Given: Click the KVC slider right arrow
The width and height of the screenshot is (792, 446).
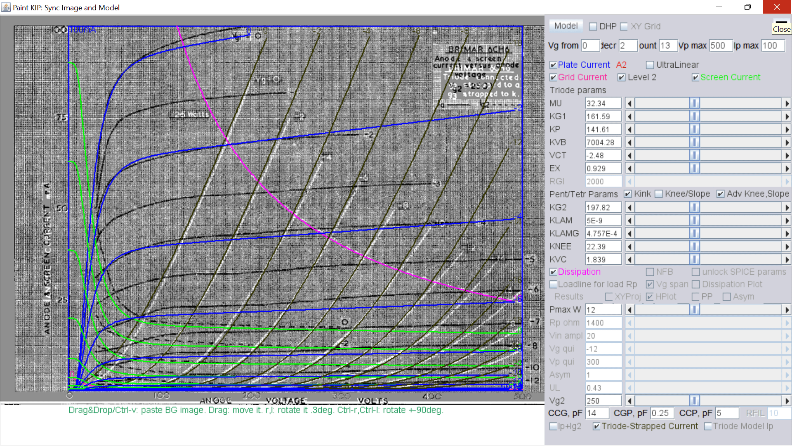Looking at the screenshot, I should point(787,259).
